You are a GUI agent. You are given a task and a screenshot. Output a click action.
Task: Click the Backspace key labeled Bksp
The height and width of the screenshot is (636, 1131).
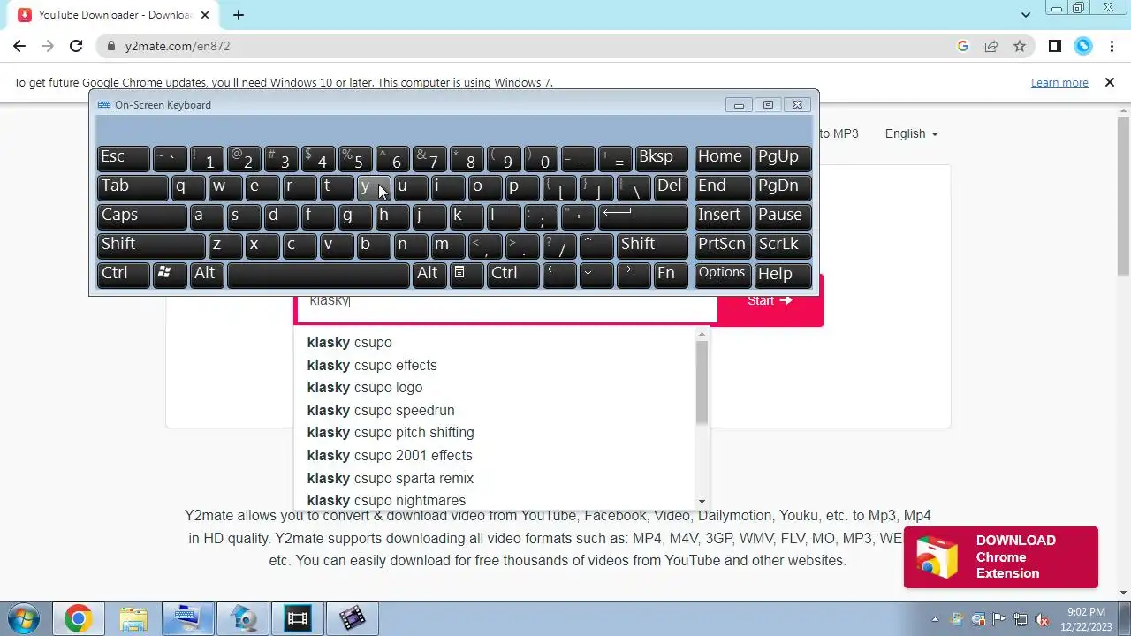coord(661,157)
